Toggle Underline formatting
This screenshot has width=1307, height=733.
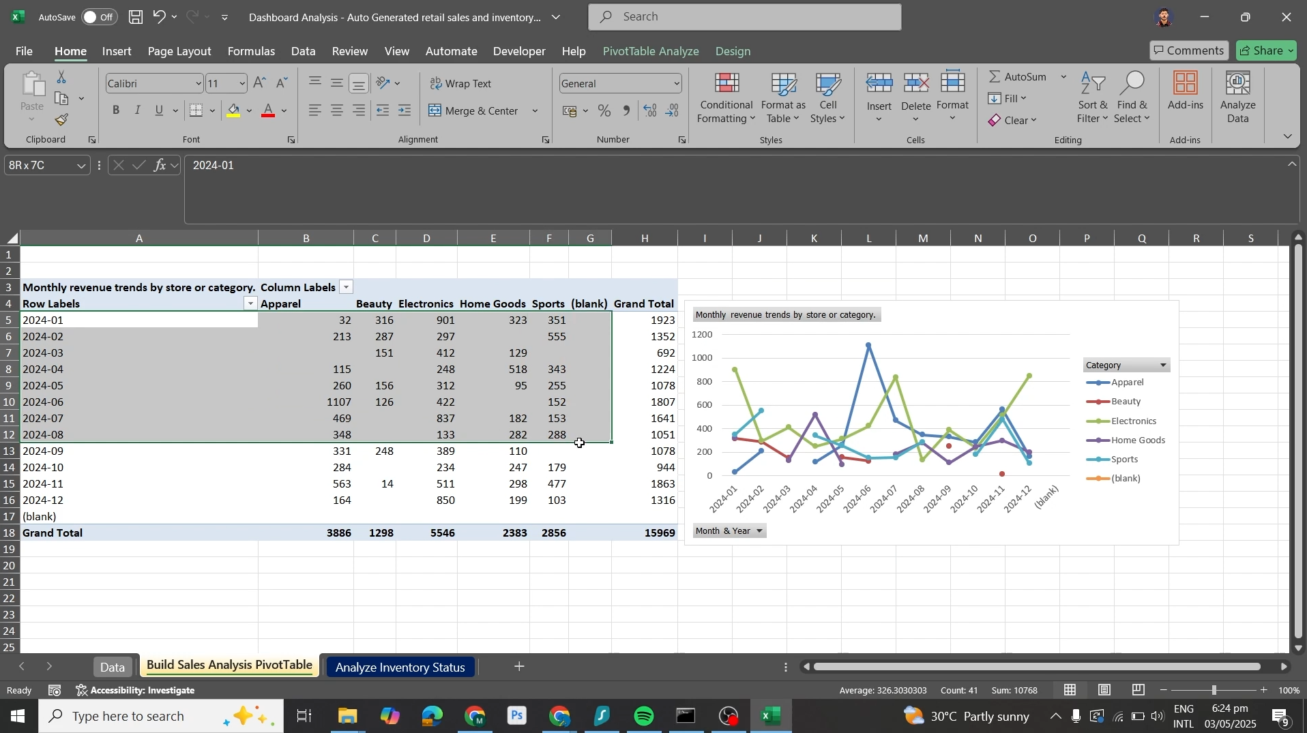tap(160, 110)
